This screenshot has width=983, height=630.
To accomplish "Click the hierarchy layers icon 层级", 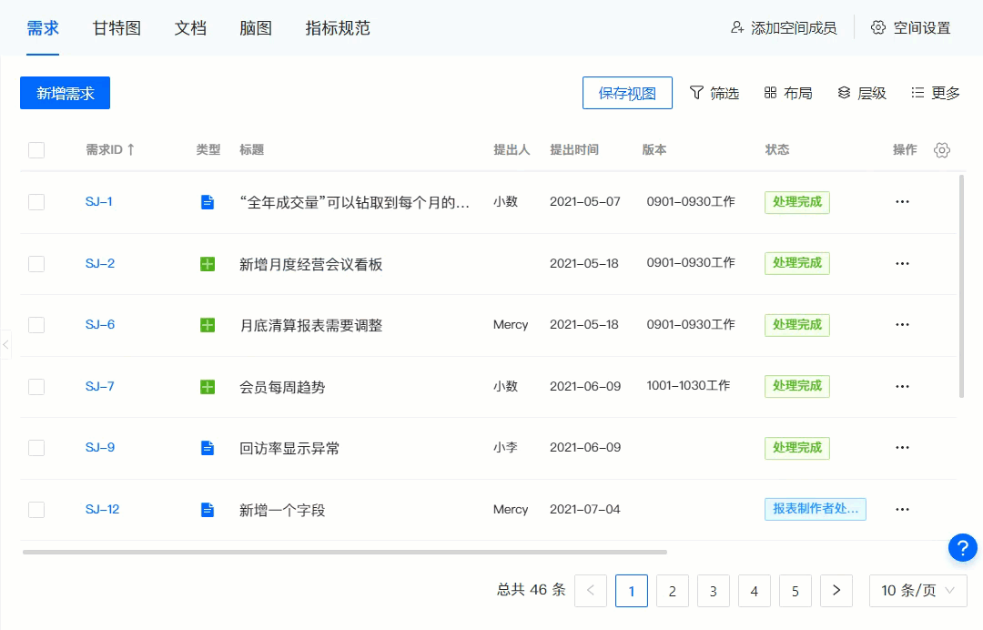I will 844,93.
